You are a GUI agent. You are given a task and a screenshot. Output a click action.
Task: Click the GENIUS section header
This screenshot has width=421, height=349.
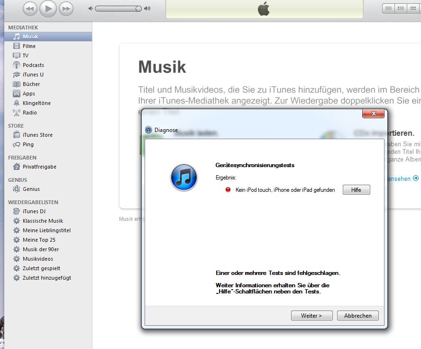(18, 180)
